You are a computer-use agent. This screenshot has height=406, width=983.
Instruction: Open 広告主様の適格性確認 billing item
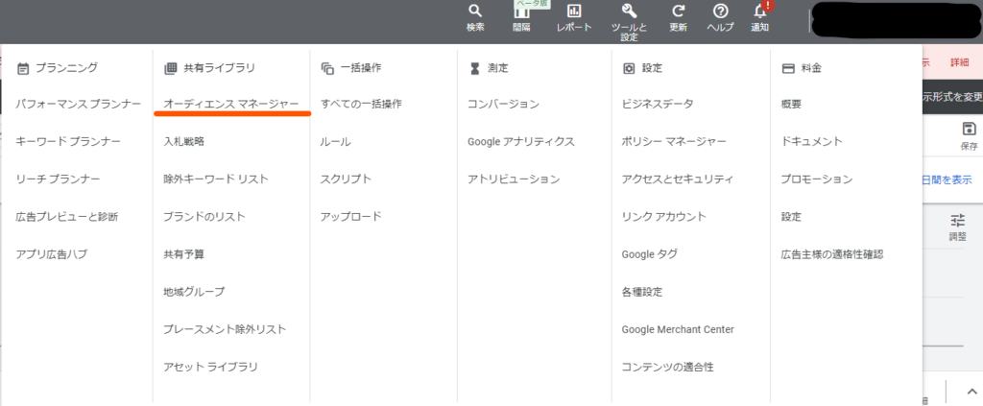point(832,254)
